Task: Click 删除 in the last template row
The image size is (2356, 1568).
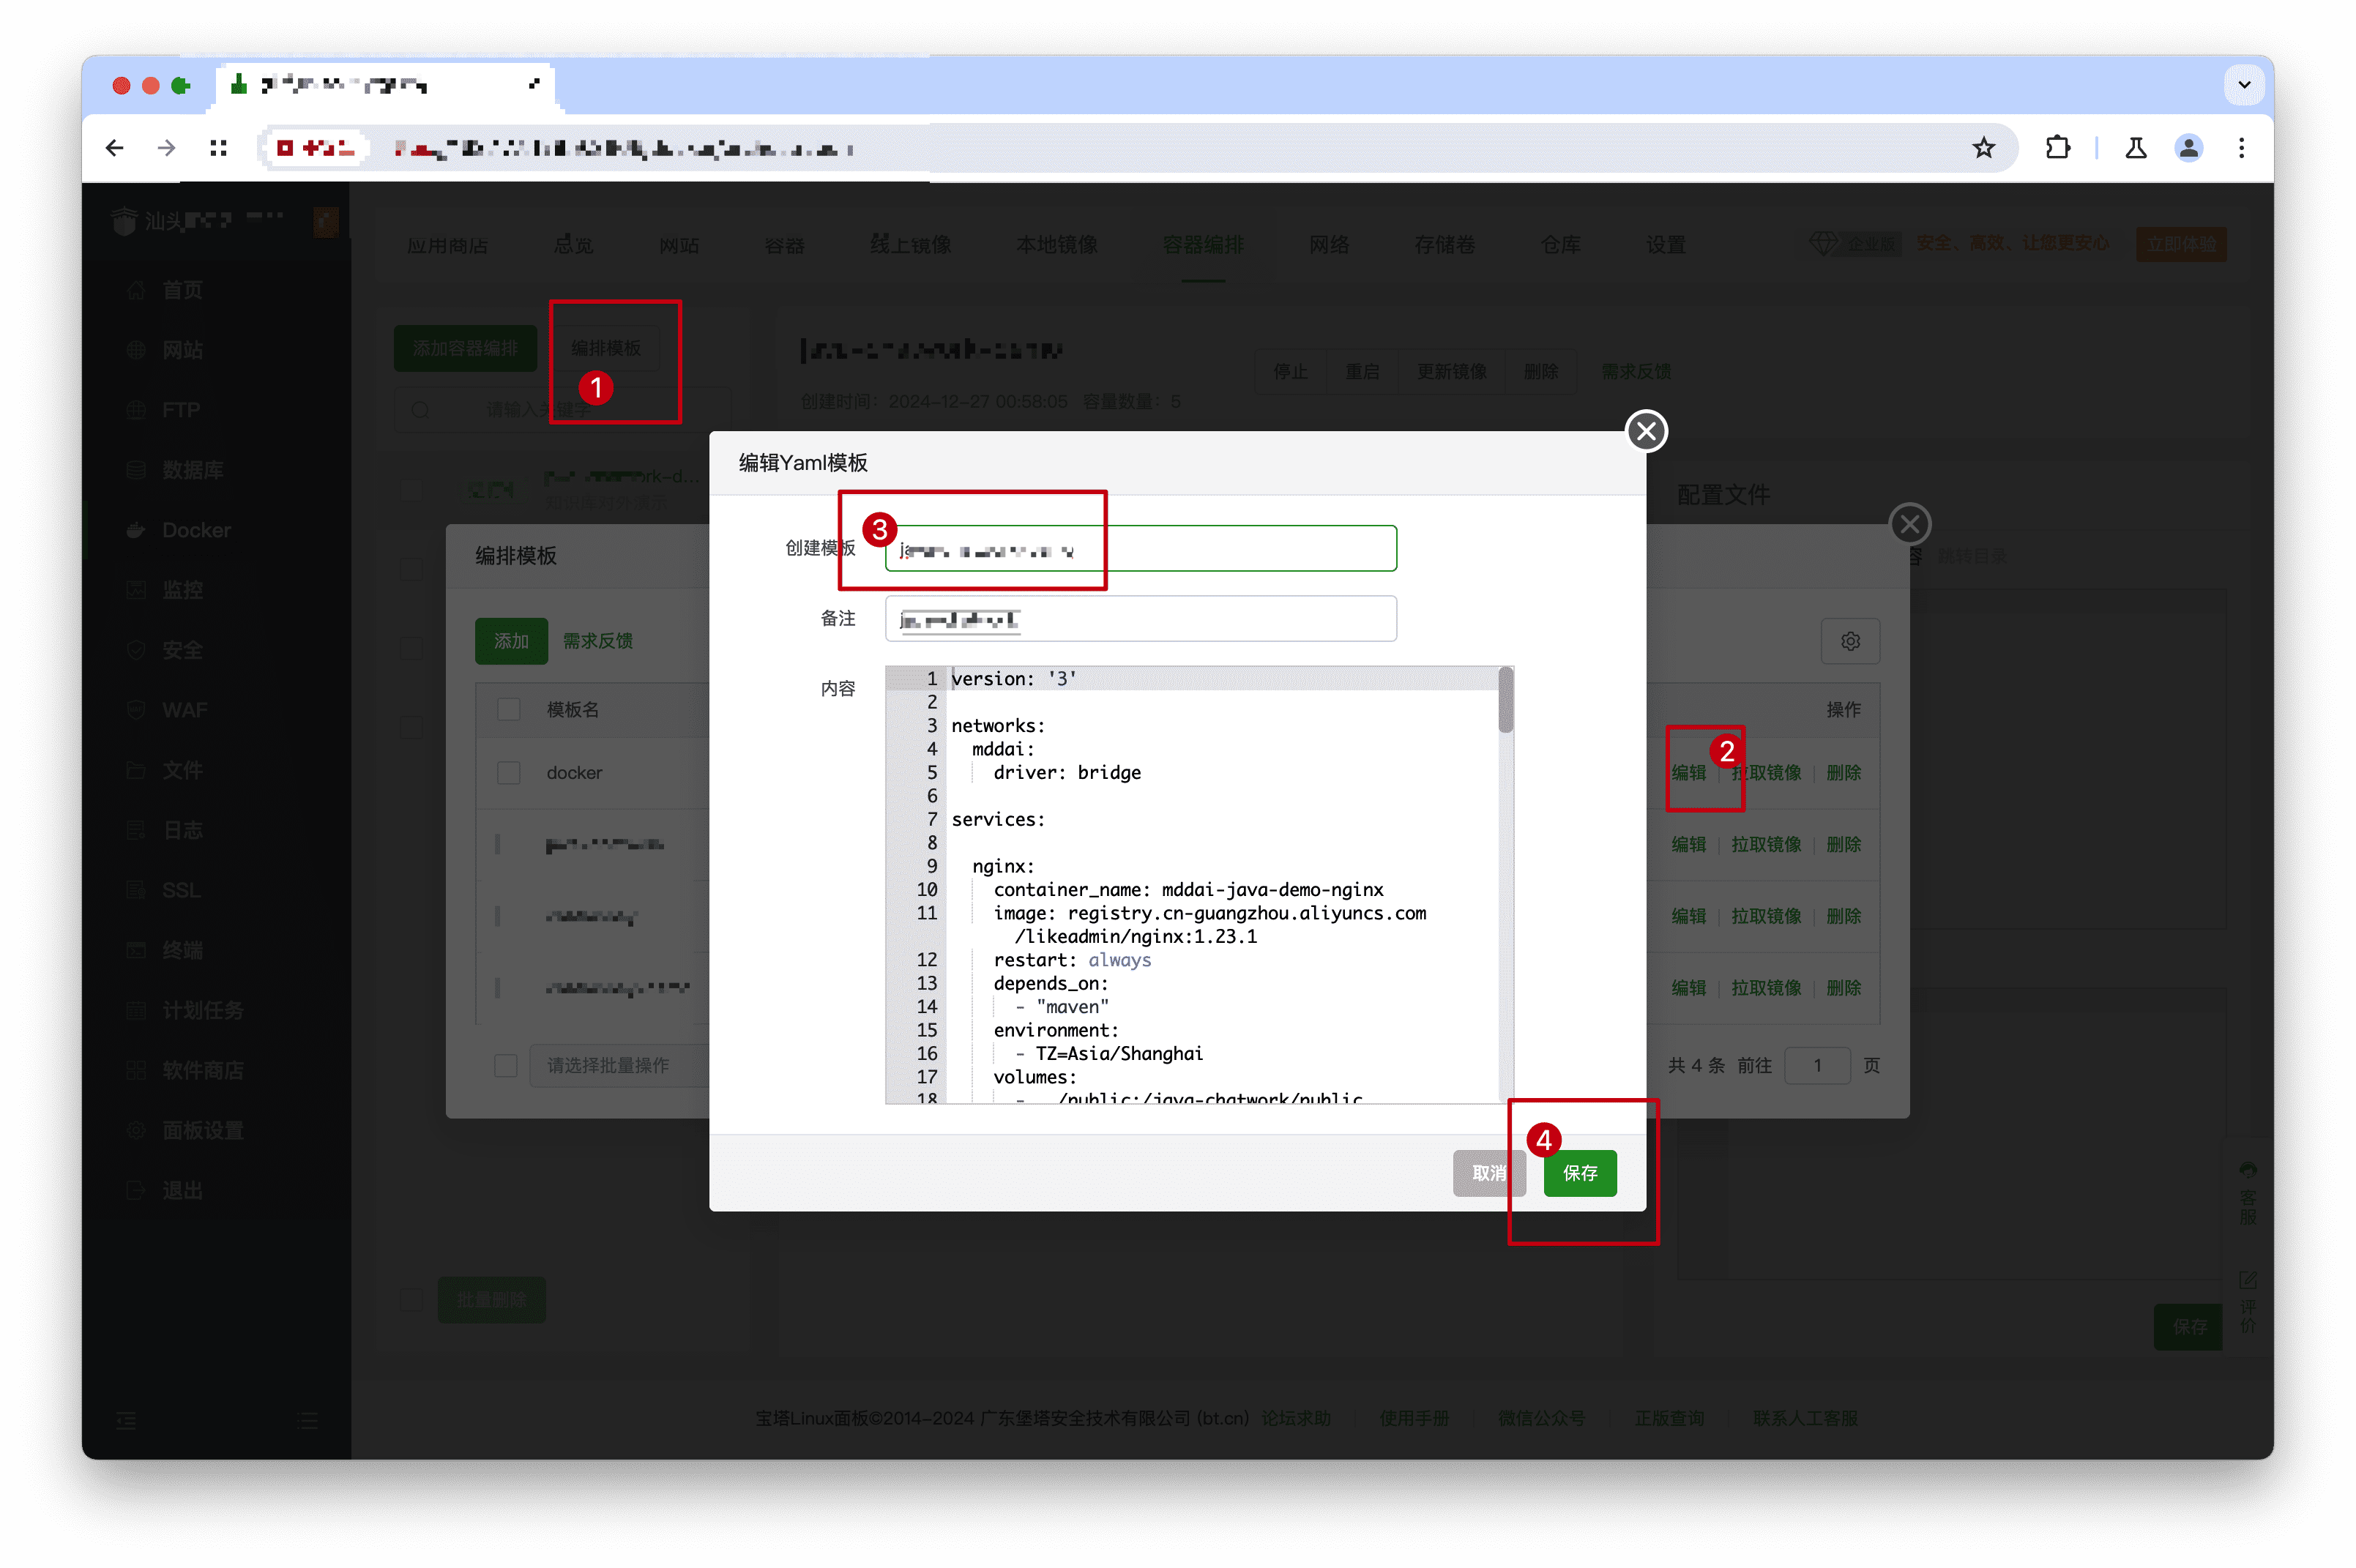Action: pyautogui.click(x=1843, y=987)
